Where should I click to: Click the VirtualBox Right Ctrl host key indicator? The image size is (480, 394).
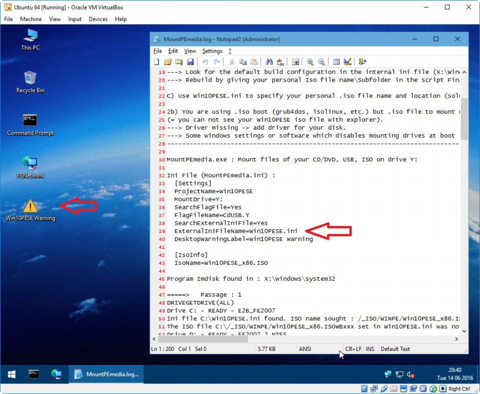pos(459,389)
